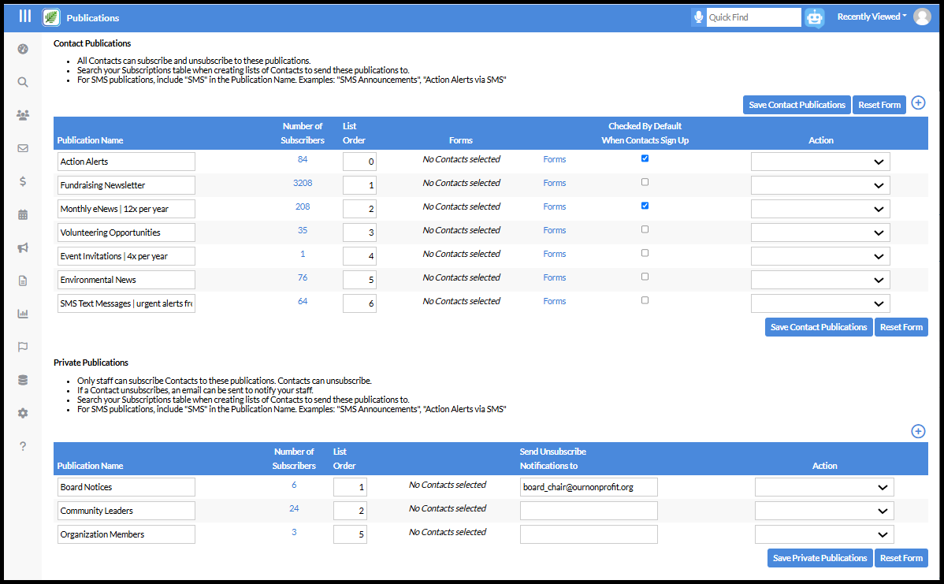
Task: Click Save Private Publications button
Action: tap(819, 558)
